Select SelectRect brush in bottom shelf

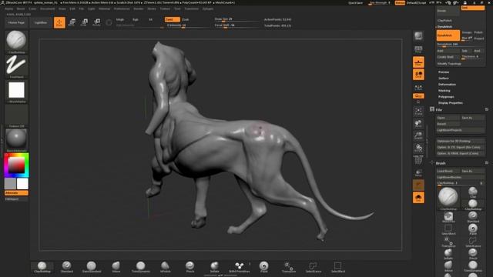point(337,267)
